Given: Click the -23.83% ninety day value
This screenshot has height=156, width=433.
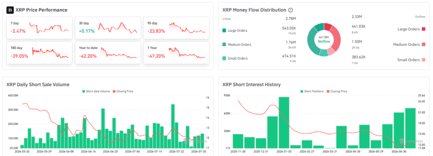Looking at the screenshot, I should 156,31.
